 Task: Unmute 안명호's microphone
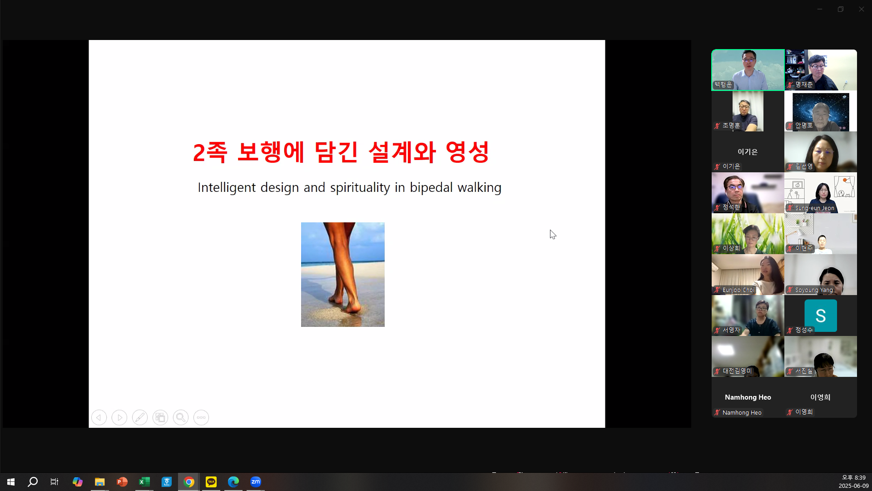pyautogui.click(x=790, y=125)
